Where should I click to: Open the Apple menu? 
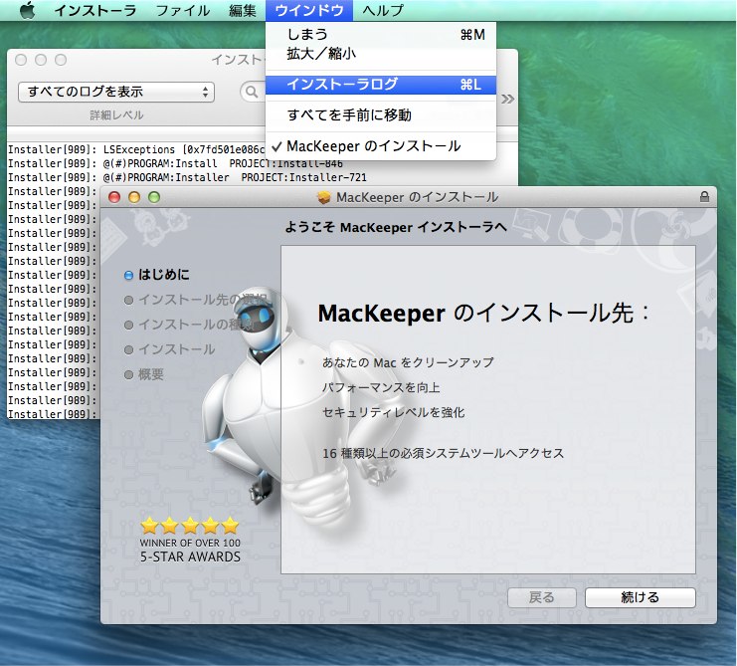pyautogui.click(x=27, y=10)
